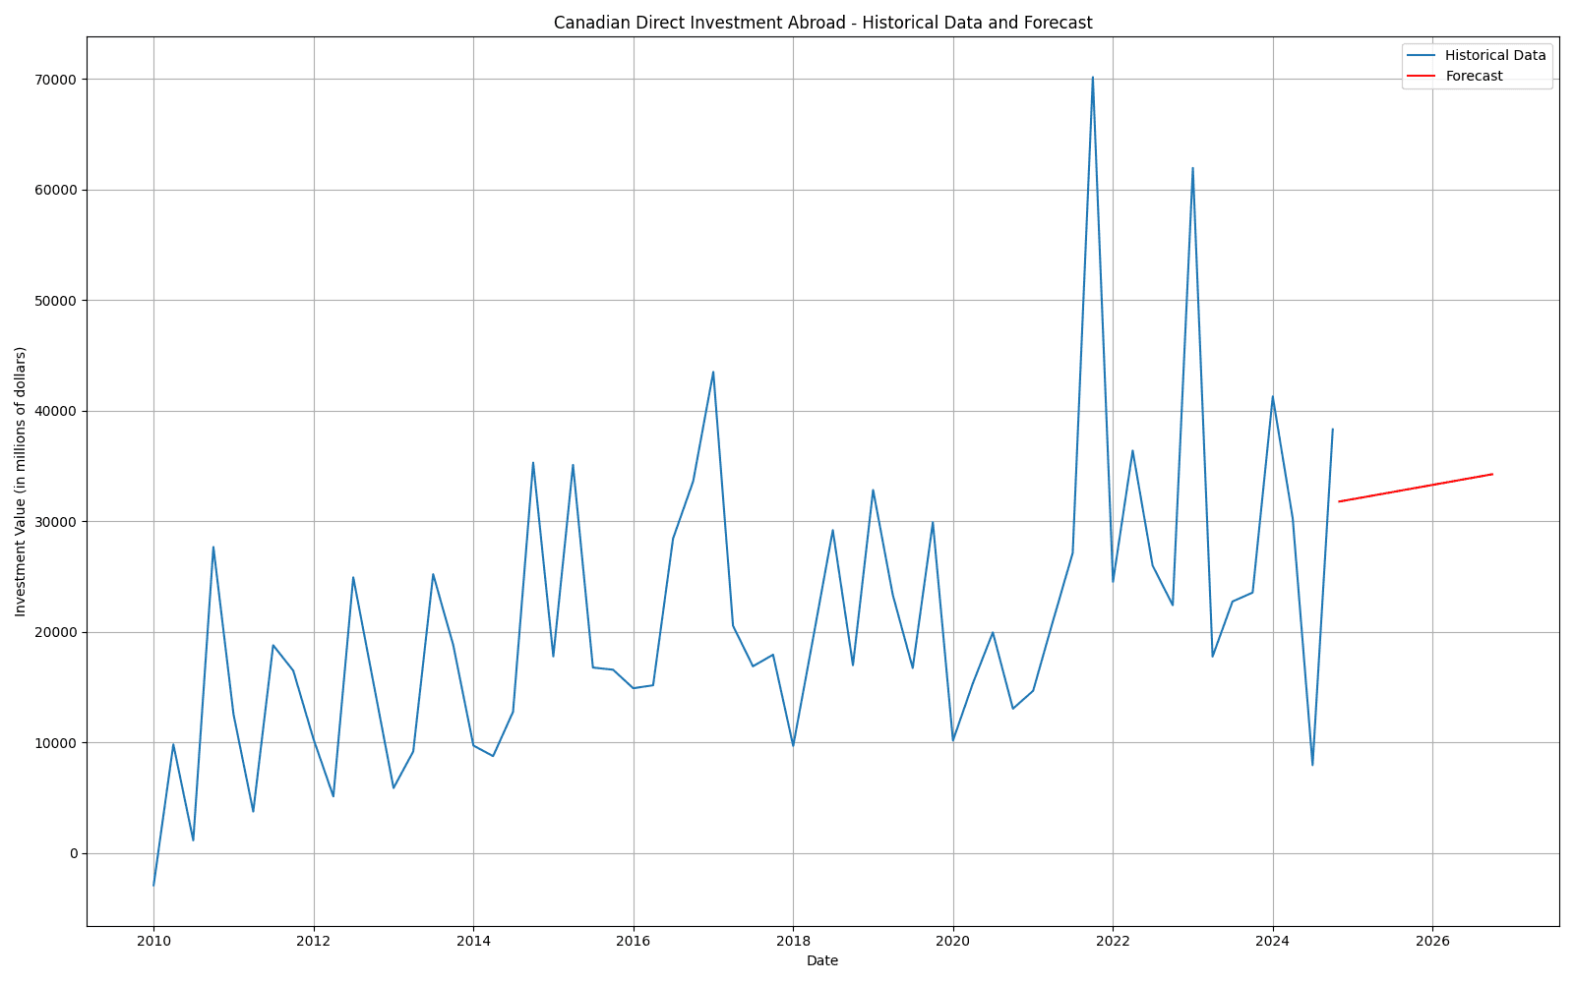
Task: Click the chart title text
Action: (x=822, y=23)
